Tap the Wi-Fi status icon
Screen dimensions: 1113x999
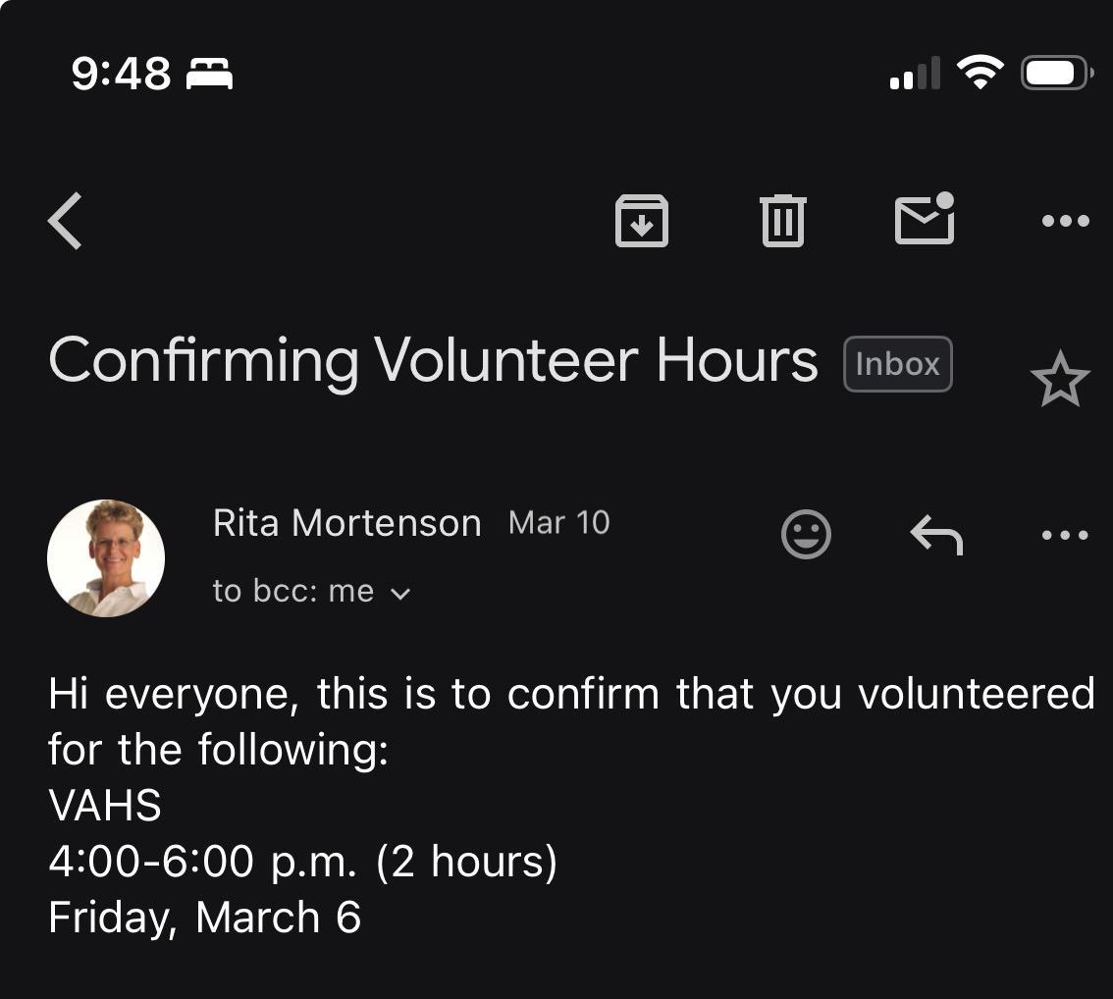[980, 73]
